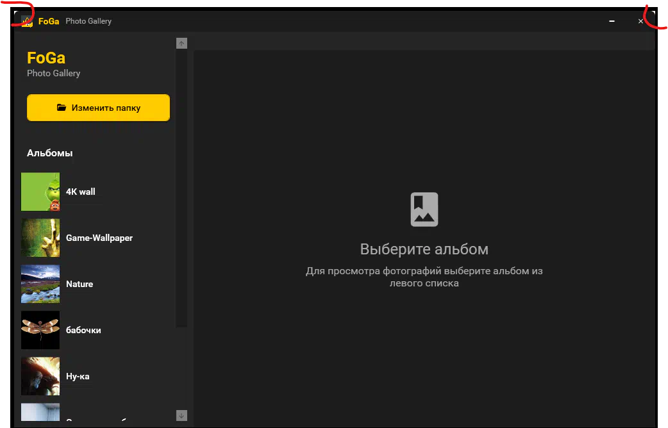Screen dimensions: 668x428
Task: Click the Выберите альбом heading
Action: (x=424, y=249)
